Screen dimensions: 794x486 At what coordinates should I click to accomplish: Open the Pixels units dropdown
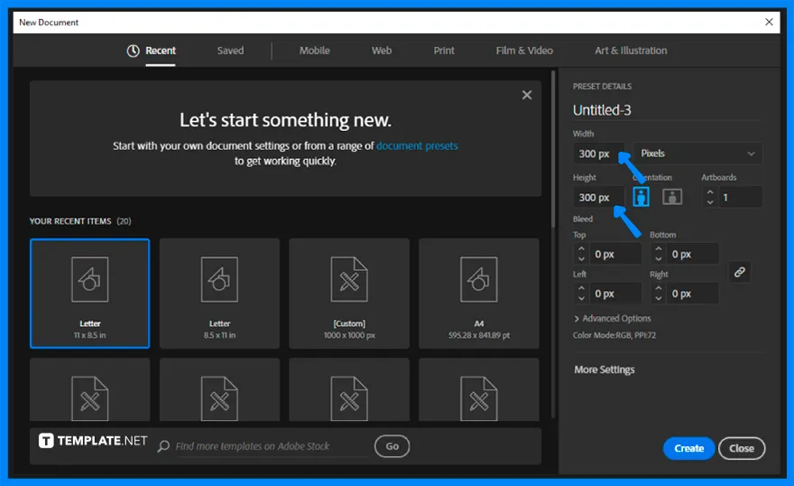point(697,154)
